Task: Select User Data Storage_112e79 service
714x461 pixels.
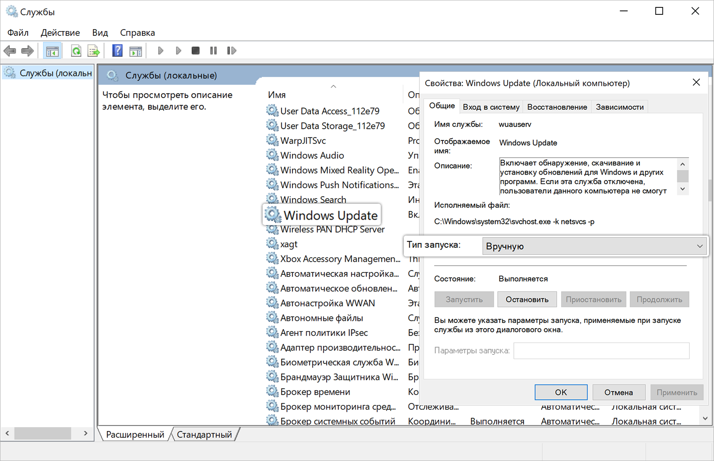Action: (333, 126)
